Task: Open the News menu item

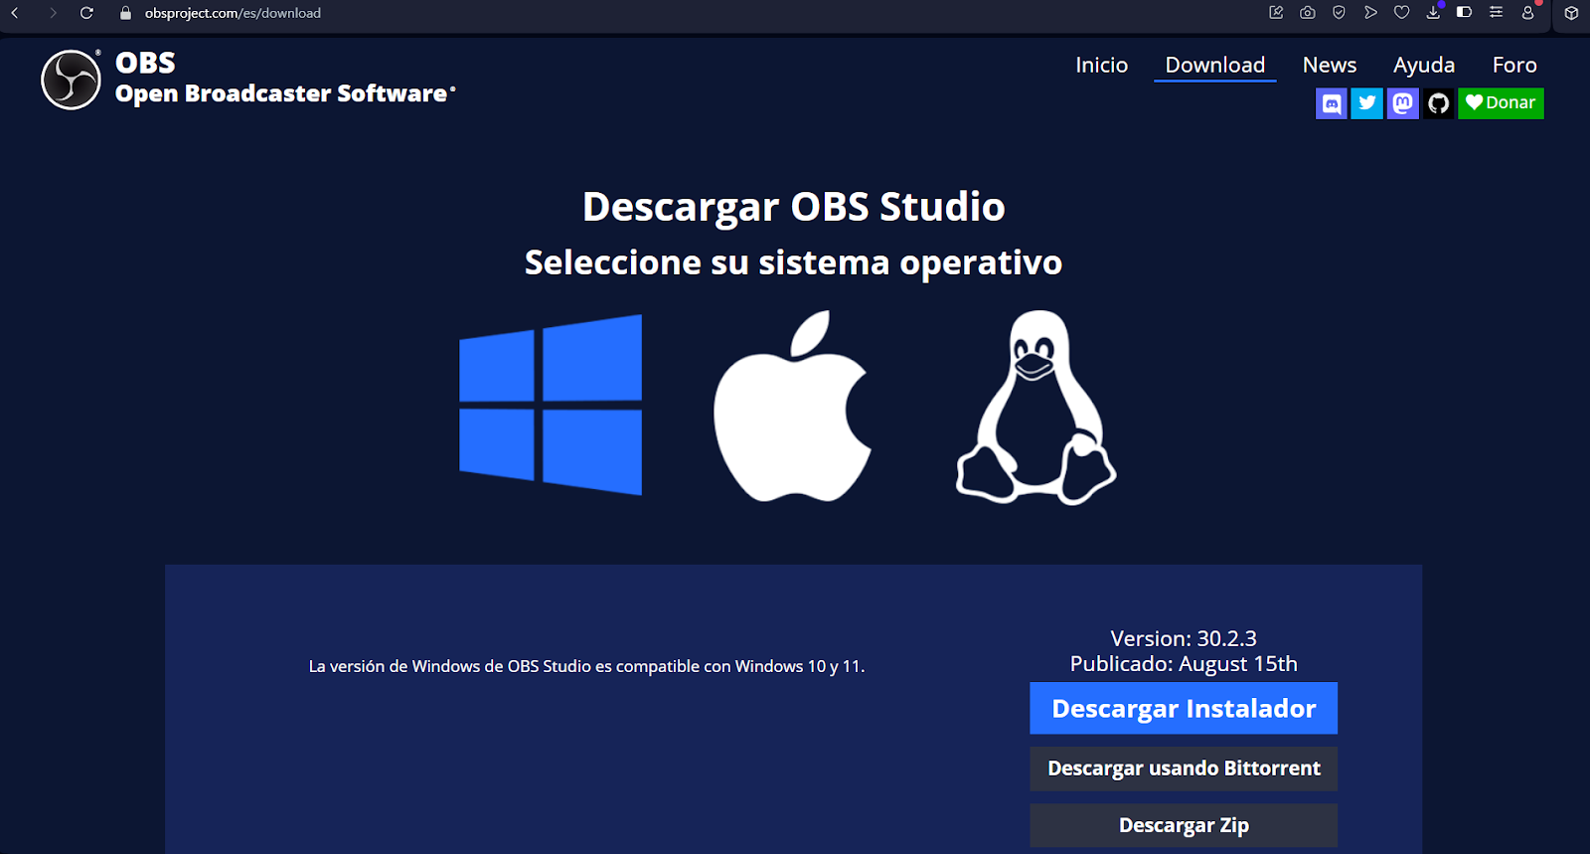Action: [x=1330, y=65]
